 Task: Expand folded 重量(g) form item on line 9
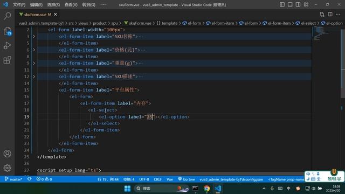[34, 63]
